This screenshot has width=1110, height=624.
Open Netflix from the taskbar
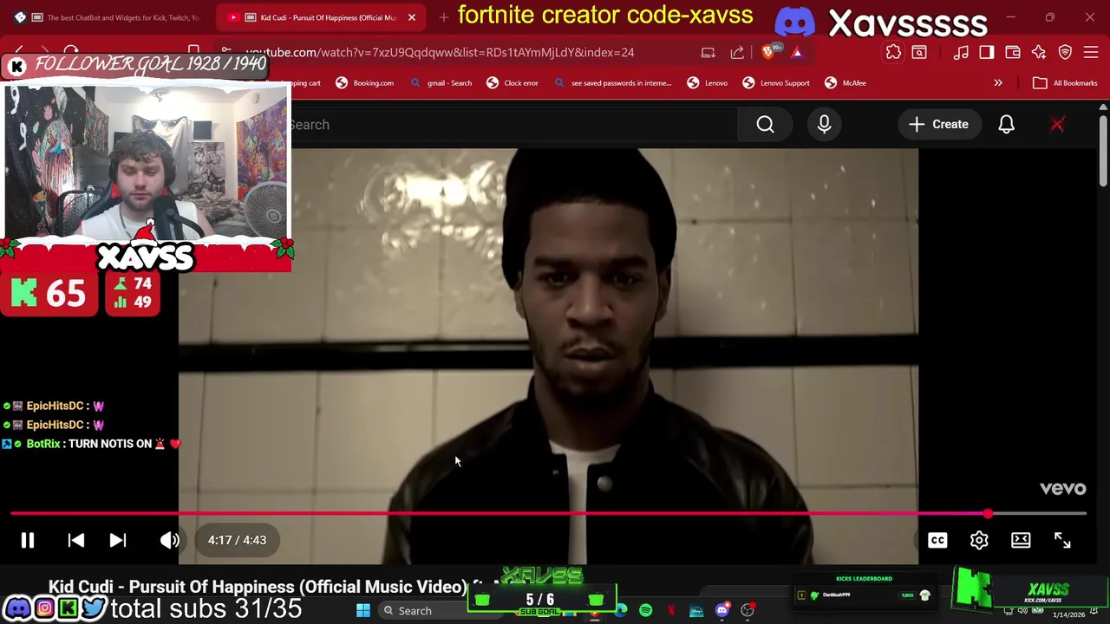tap(671, 611)
